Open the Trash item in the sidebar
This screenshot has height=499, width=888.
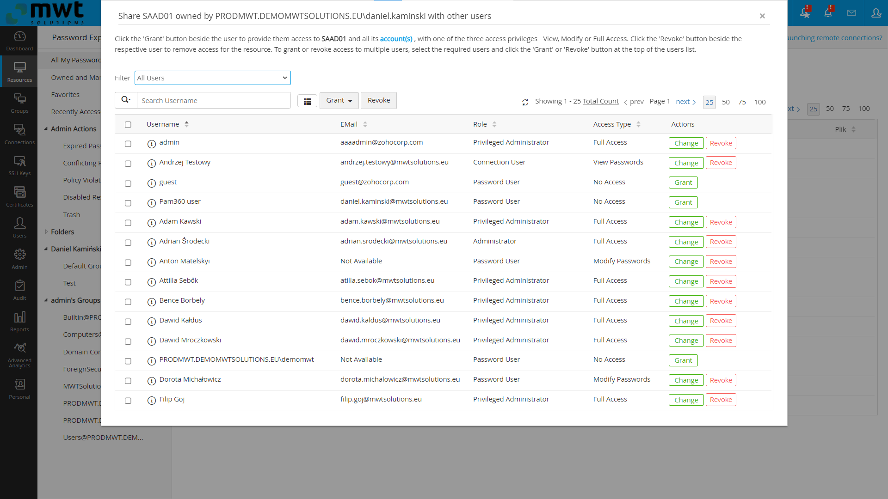point(71,214)
